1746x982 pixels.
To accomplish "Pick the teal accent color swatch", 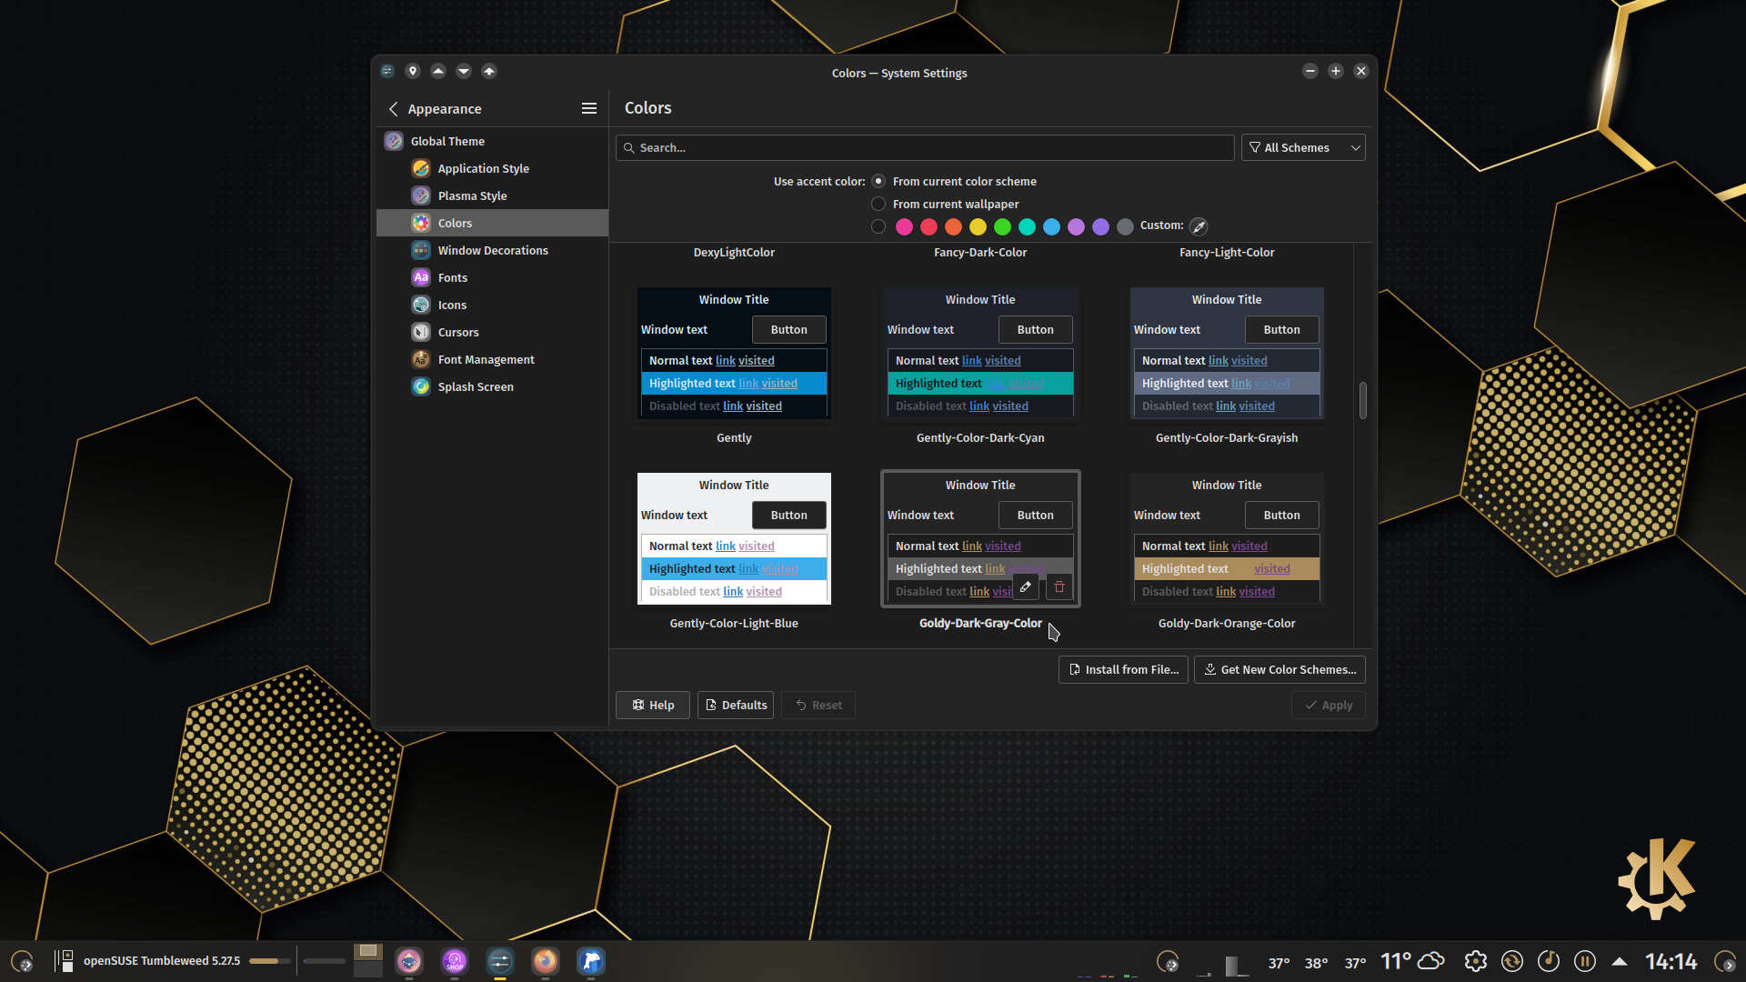I will (x=1027, y=226).
